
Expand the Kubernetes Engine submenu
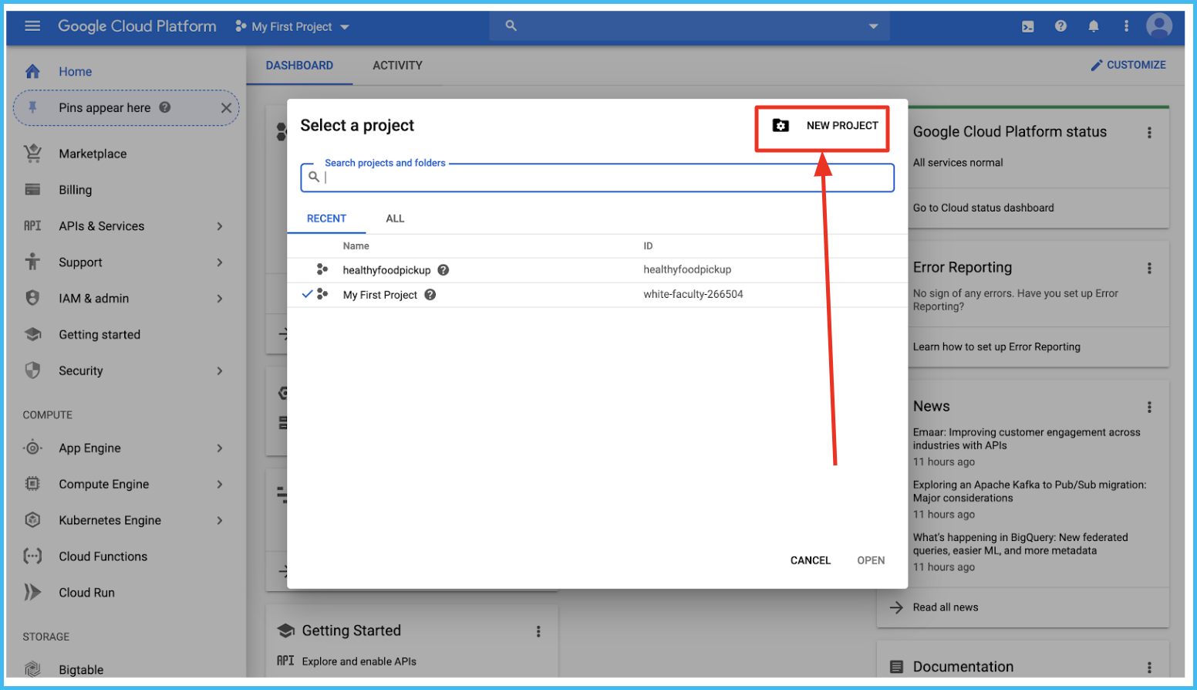coord(220,520)
